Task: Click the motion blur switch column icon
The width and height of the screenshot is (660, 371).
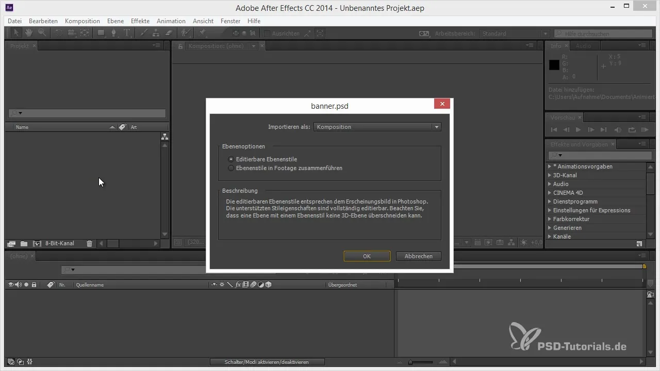Action: click(253, 284)
